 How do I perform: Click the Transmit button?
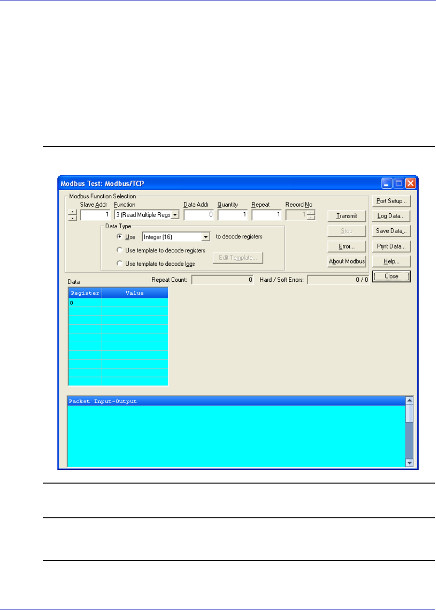347,216
